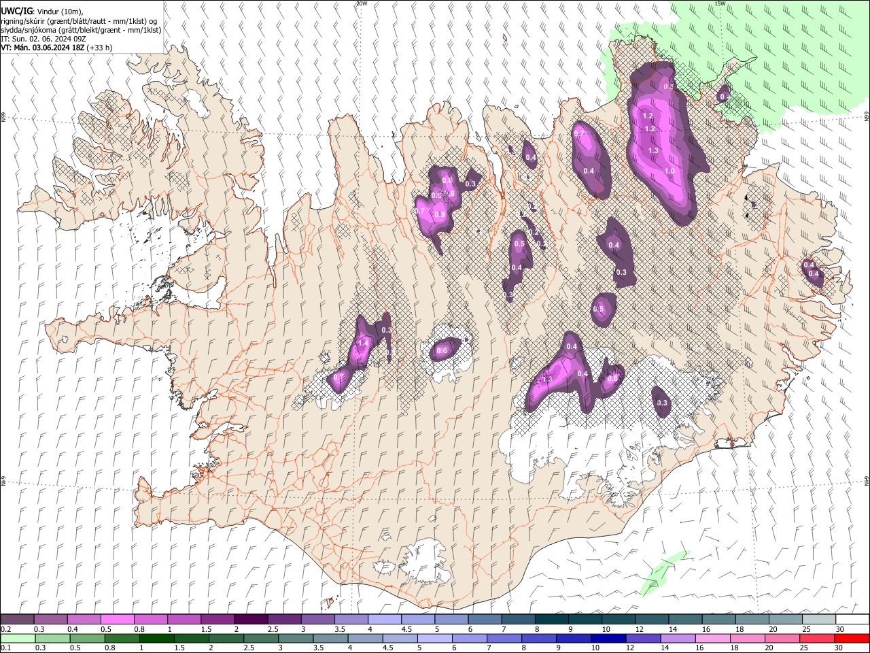Click the 'IT: Sun. 02. 06. 2024 09Z' line

point(43,39)
